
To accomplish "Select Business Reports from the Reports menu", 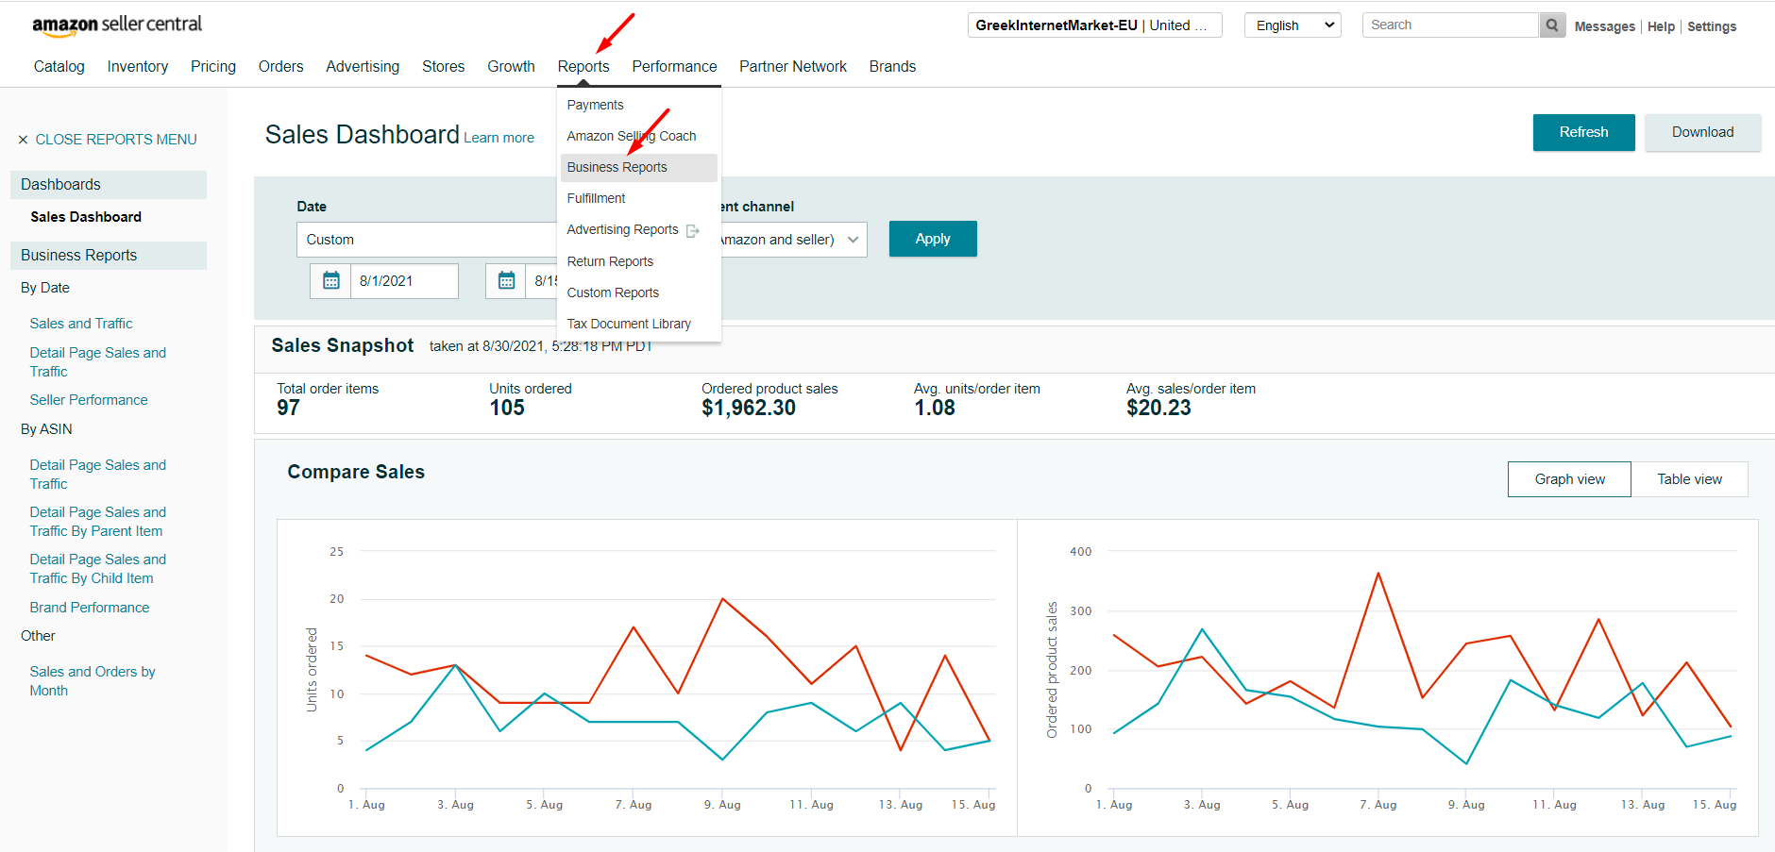I will coord(617,167).
